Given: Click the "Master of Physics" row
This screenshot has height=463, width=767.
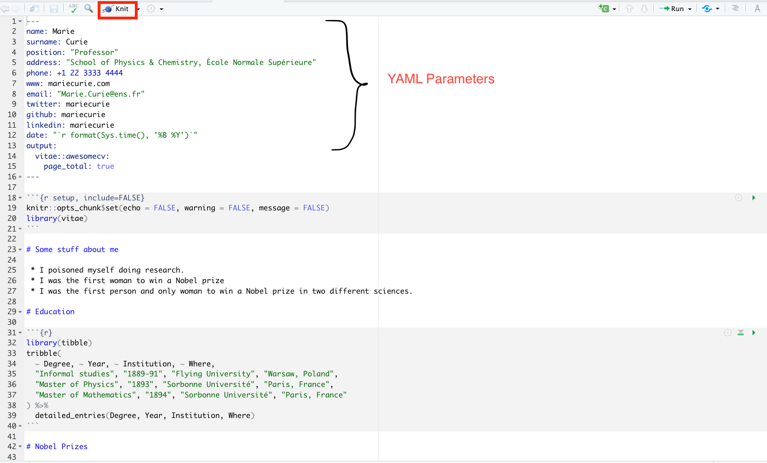Looking at the screenshot, I should coord(184,385).
